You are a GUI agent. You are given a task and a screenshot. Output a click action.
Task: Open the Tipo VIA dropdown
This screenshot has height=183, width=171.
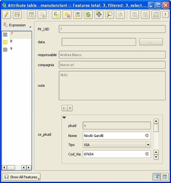148,145
